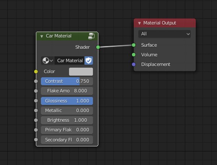Collapse the Material Output node triangle
Screen dimensions: 217x165
(x=139, y=23)
